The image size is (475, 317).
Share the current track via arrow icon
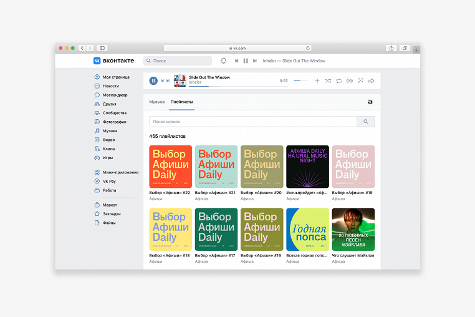371,80
